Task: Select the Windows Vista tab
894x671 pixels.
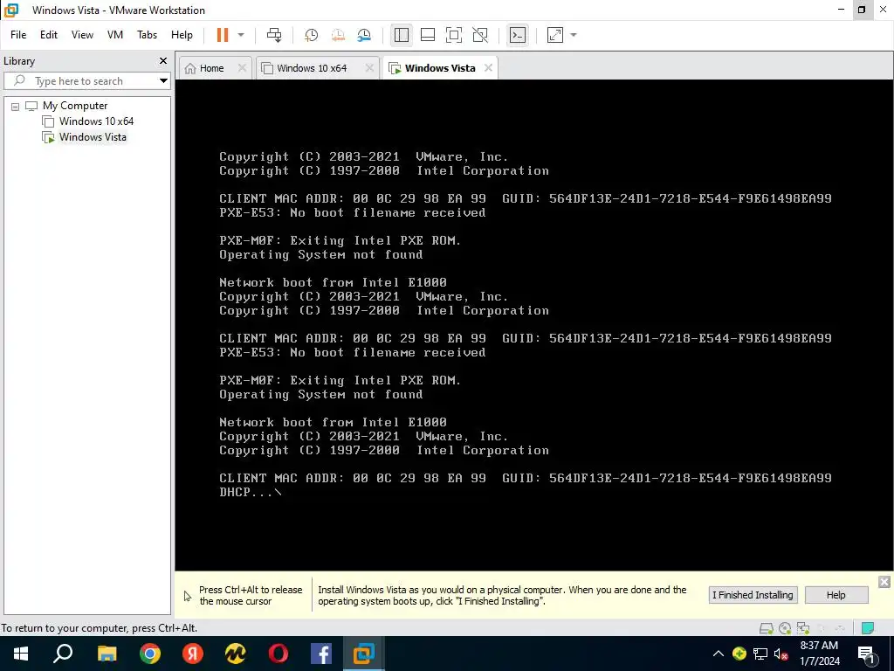Action: point(440,68)
